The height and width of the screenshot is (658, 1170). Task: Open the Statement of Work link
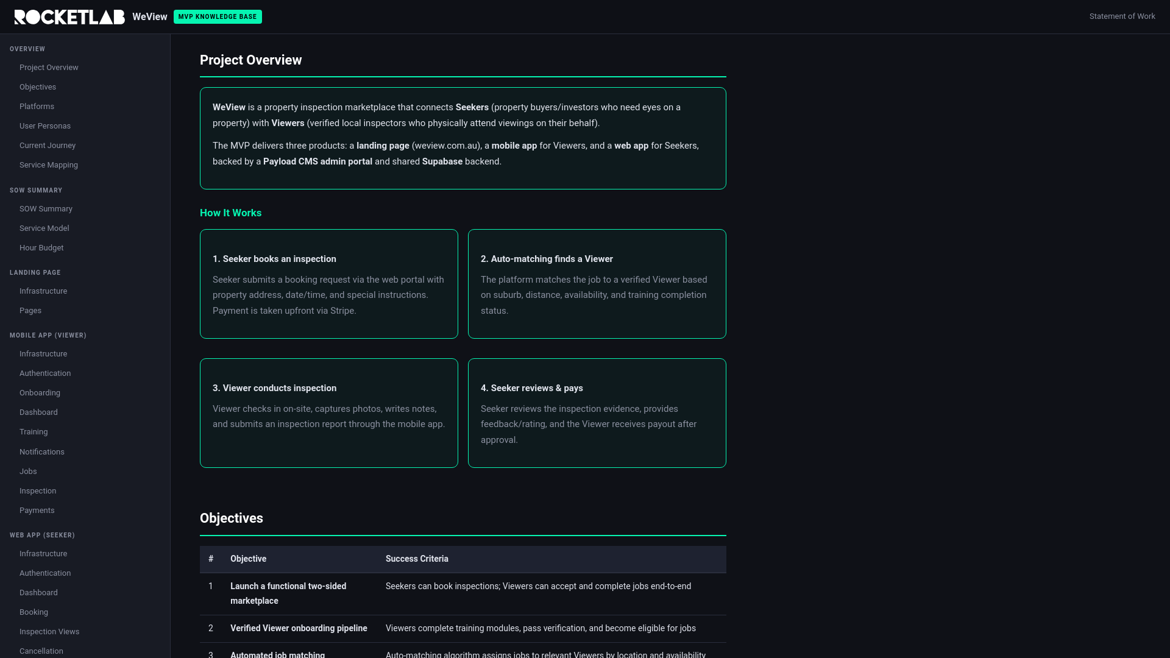[1122, 16]
